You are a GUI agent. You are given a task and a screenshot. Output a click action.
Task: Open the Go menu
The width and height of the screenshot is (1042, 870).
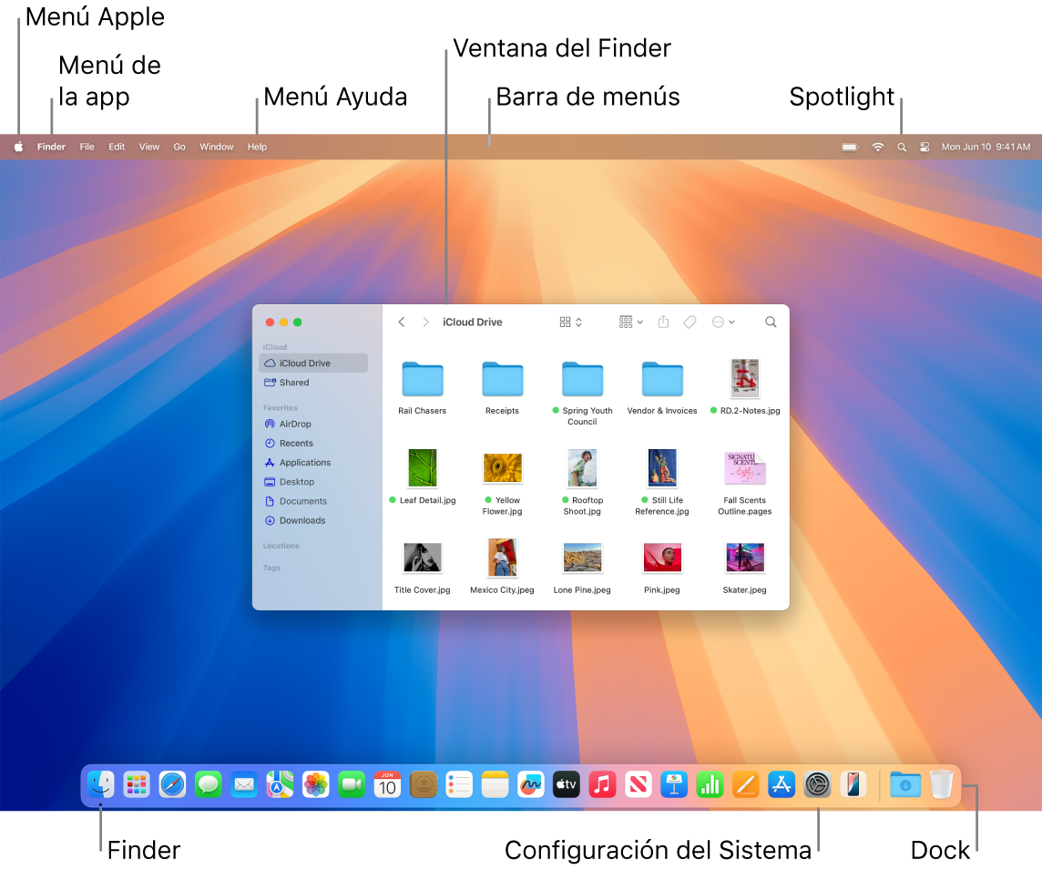tap(179, 146)
